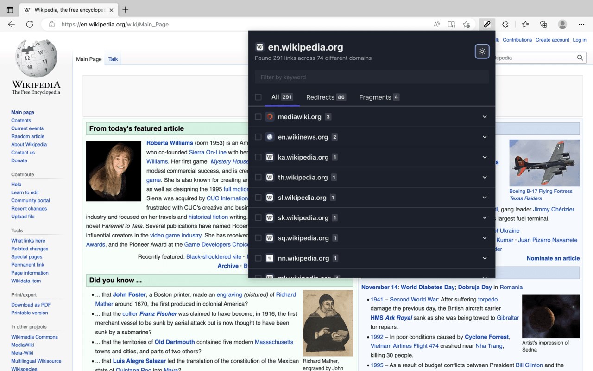Open the Wikipedia Talk tab
Image resolution: width=593 pixels, height=371 pixels.
113,59
